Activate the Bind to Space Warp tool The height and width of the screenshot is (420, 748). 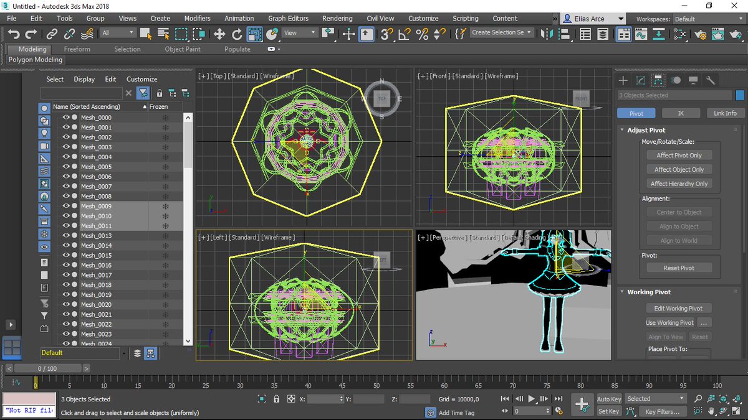(87, 34)
